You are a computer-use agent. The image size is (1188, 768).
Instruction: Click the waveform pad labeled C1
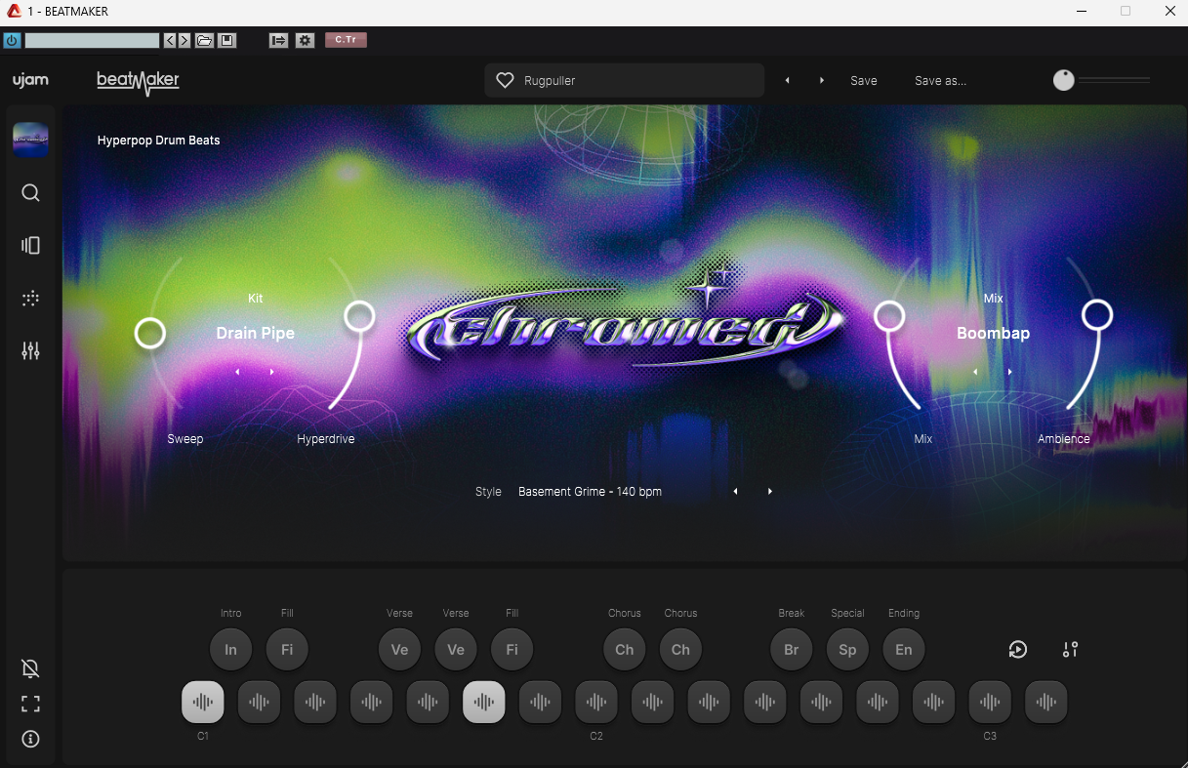coord(203,702)
